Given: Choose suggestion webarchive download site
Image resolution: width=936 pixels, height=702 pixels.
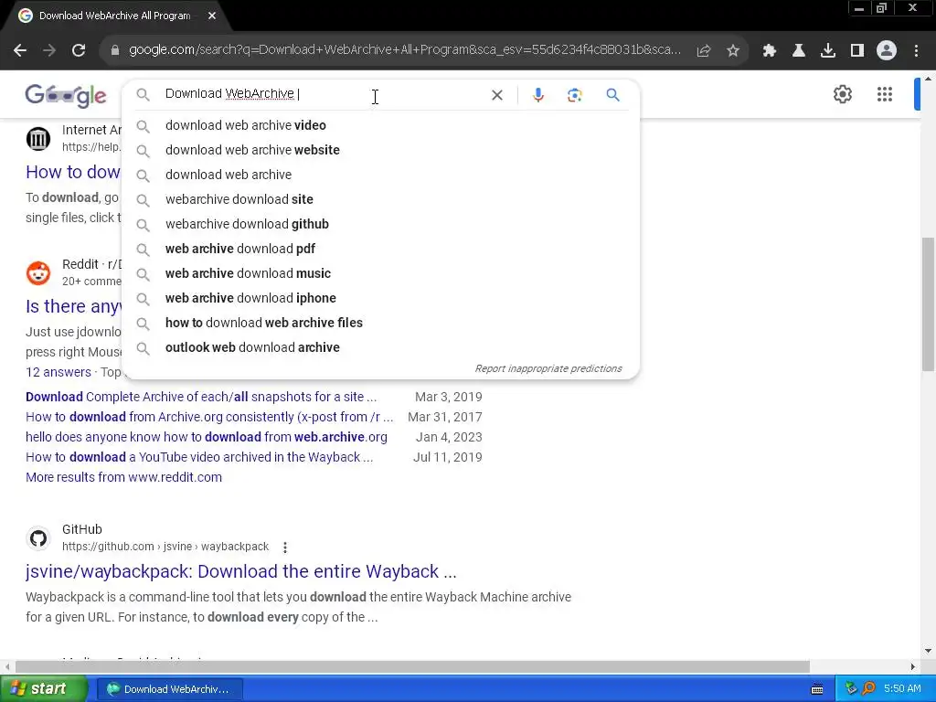Looking at the screenshot, I should pyautogui.click(x=381, y=199).
